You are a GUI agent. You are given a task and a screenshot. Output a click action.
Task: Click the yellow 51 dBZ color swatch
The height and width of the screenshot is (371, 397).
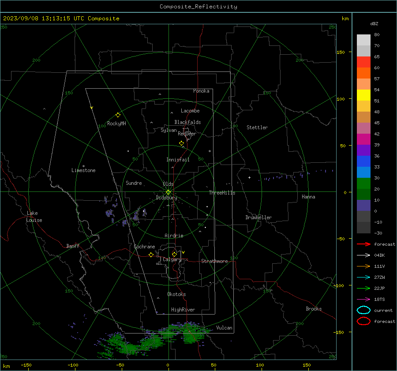click(x=363, y=95)
